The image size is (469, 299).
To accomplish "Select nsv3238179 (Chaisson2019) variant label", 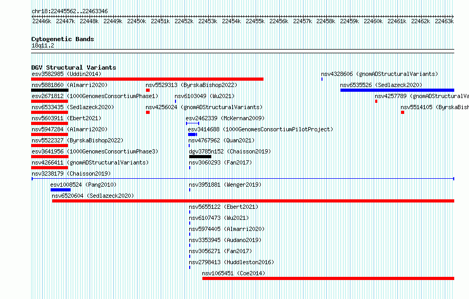I will pos(71,173).
